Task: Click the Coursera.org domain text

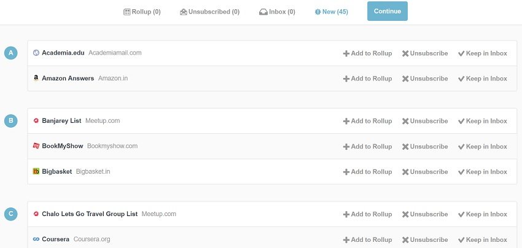Action: 92,239
